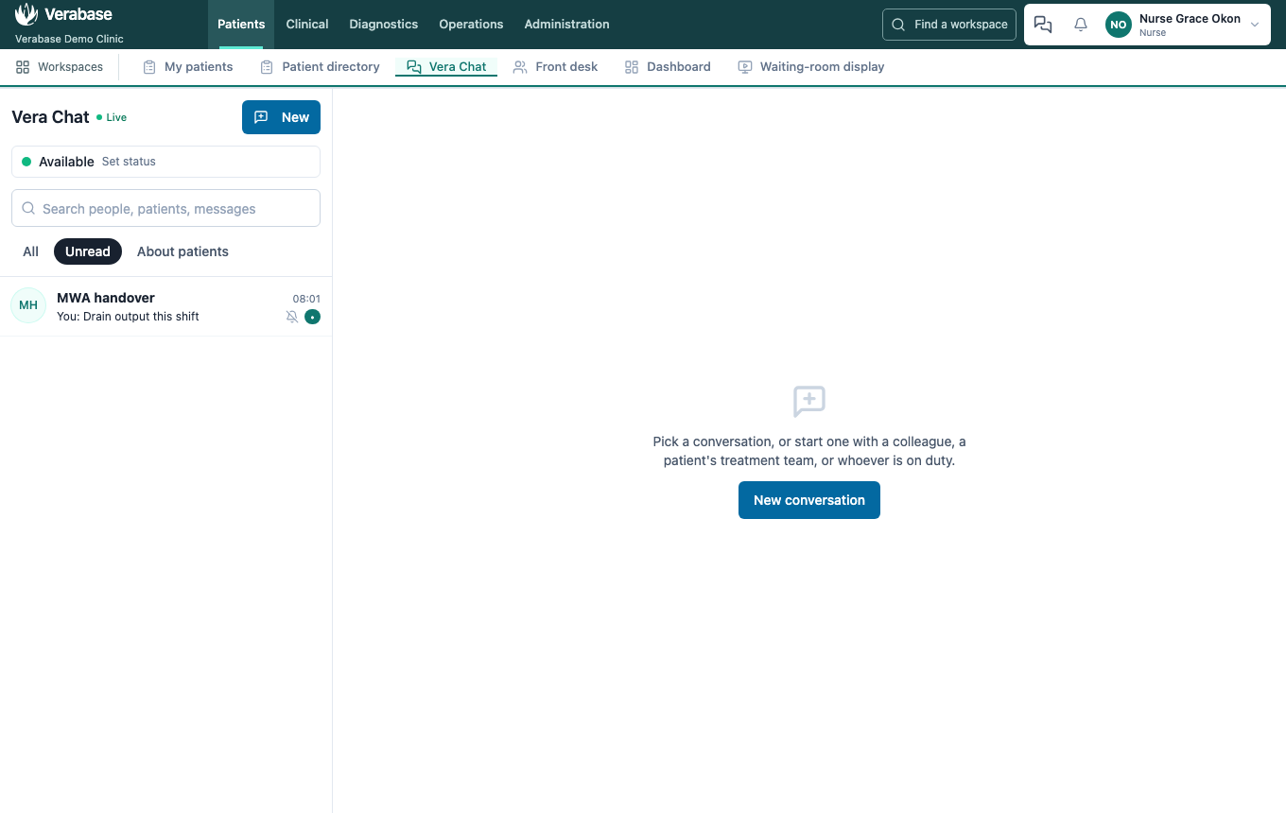The image size is (1286, 813).
Task: Click the 08:01 timestamp on MWA handover
Action: point(306,299)
